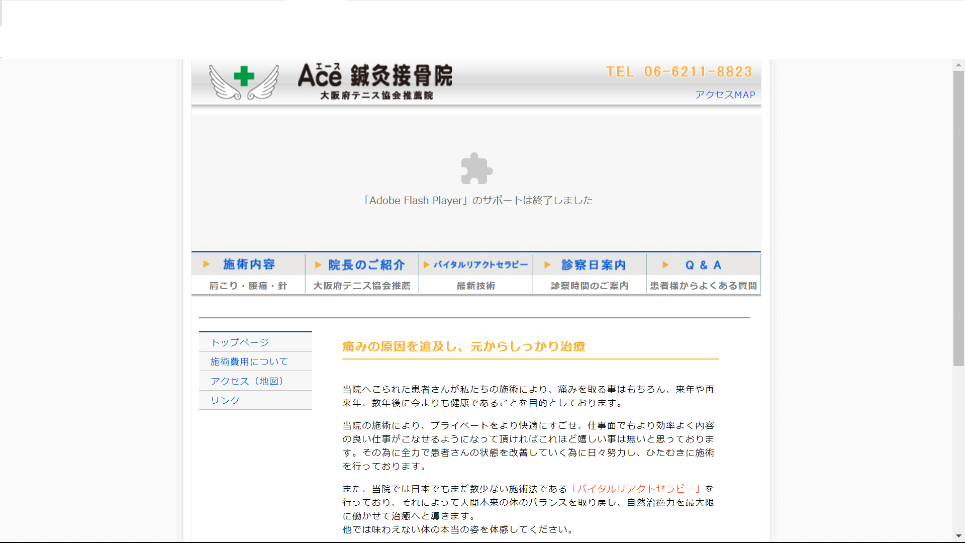Click the vertical scrollbar thumb
Image resolution: width=965 pixels, height=543 pixels.
pyautogui.click(x=958, y=218)
